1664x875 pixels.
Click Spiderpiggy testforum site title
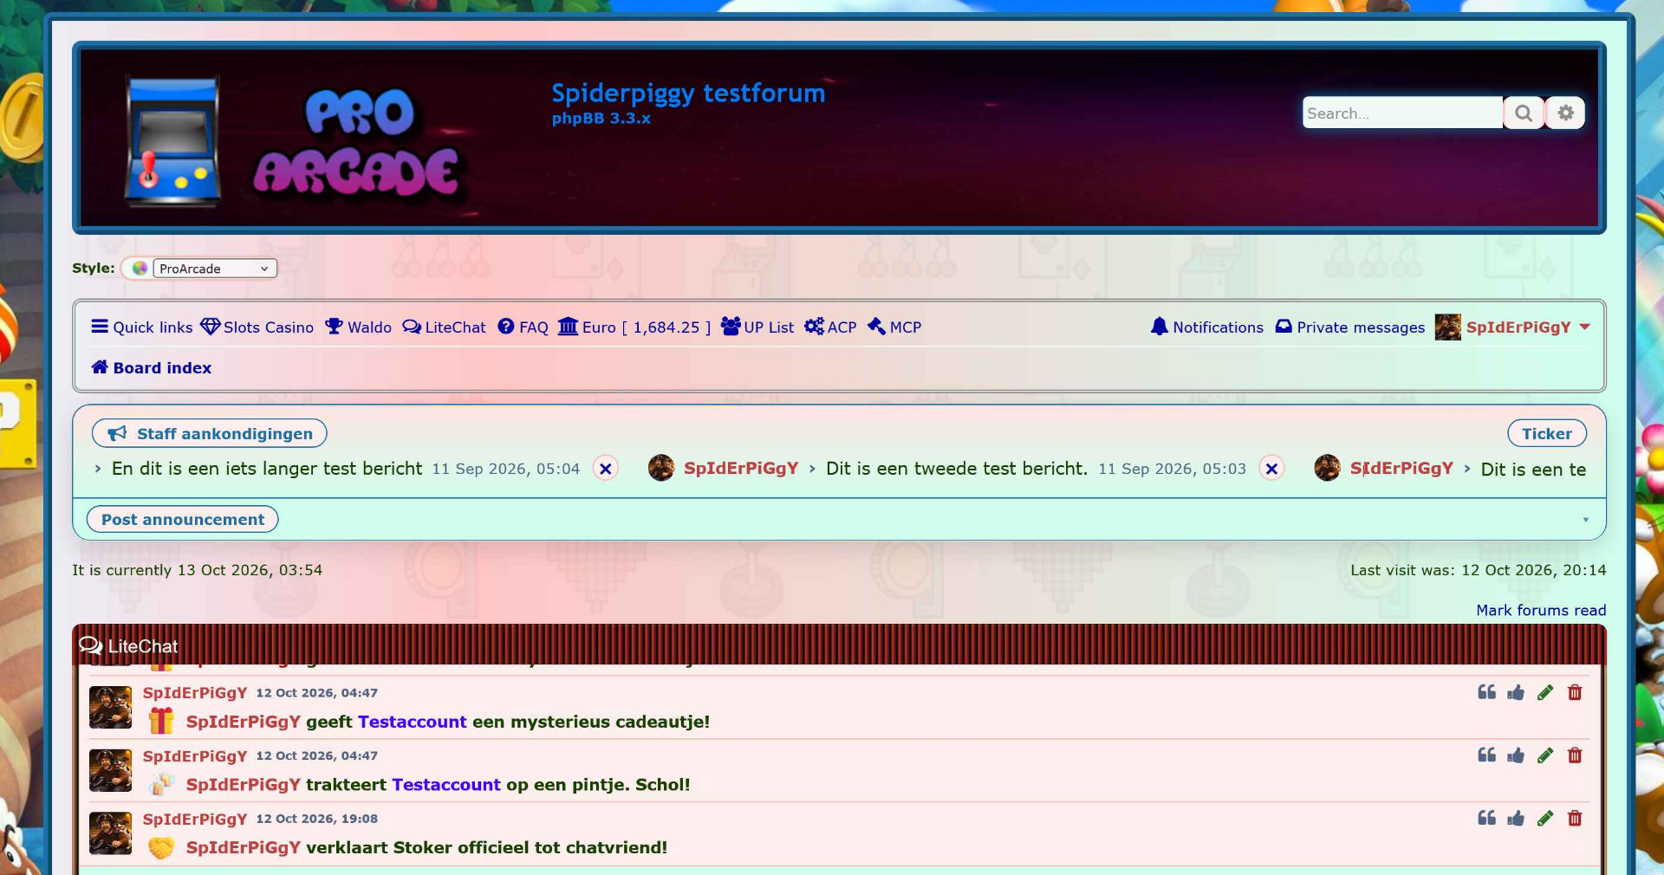(688, 93)
